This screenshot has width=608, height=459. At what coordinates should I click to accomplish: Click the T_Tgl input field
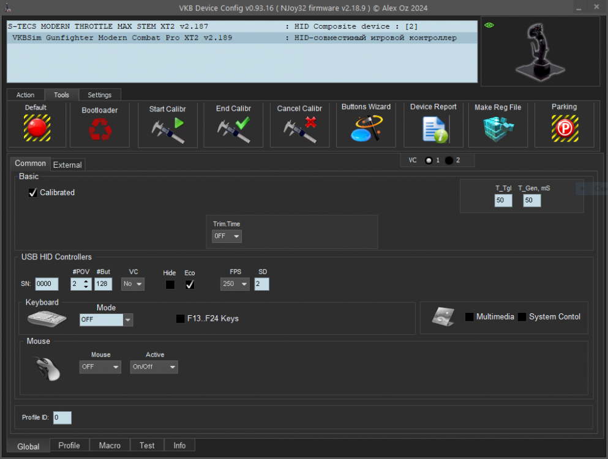pyautogui.click(x=503, y=200)
